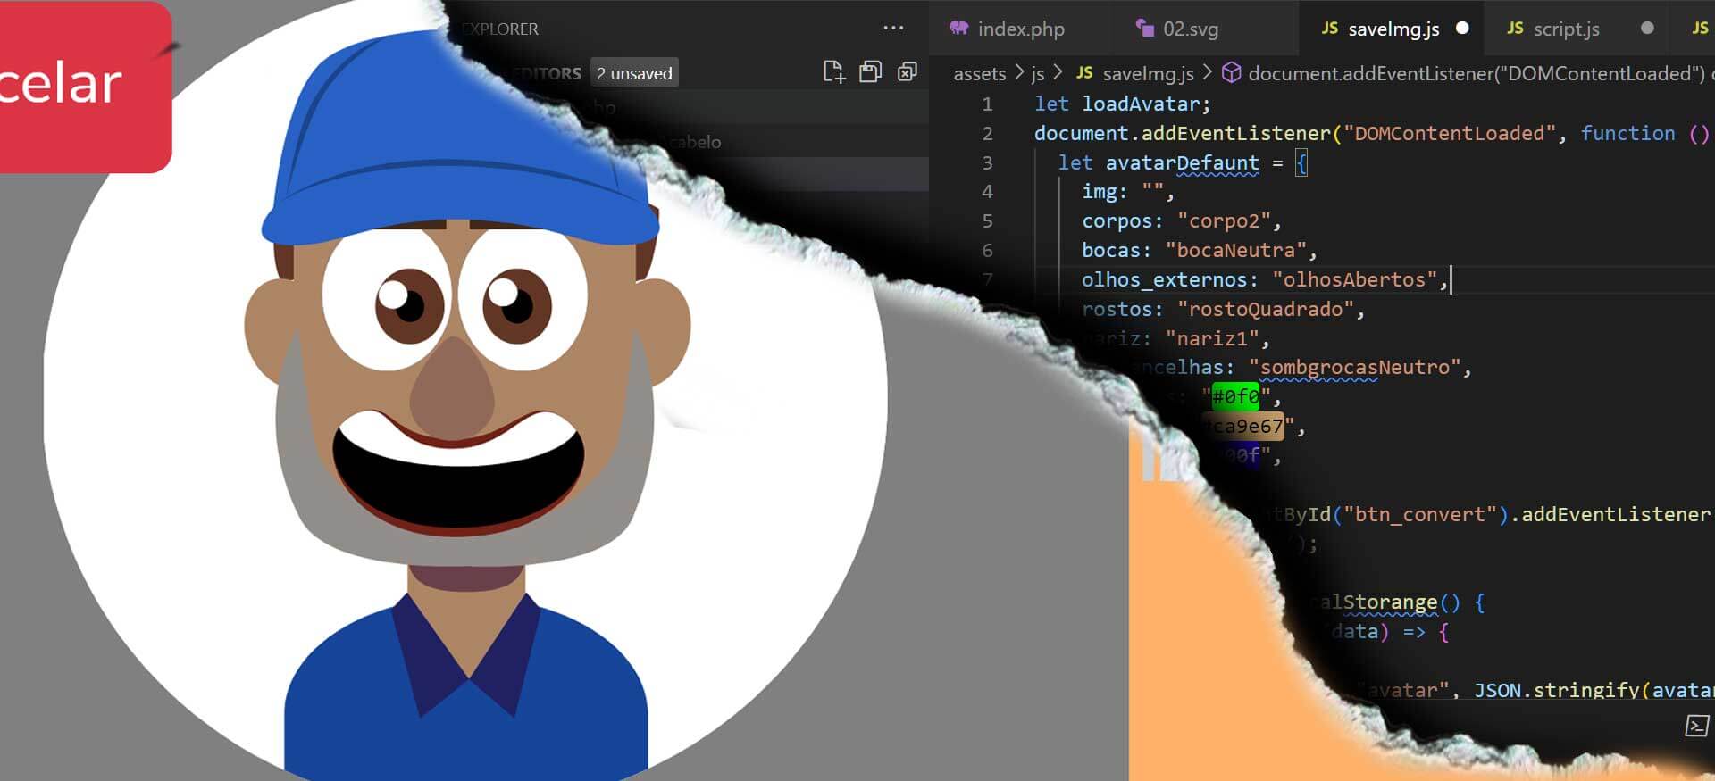
Task: Click the cabelo entry in explorer
Action: click(694, 142)
